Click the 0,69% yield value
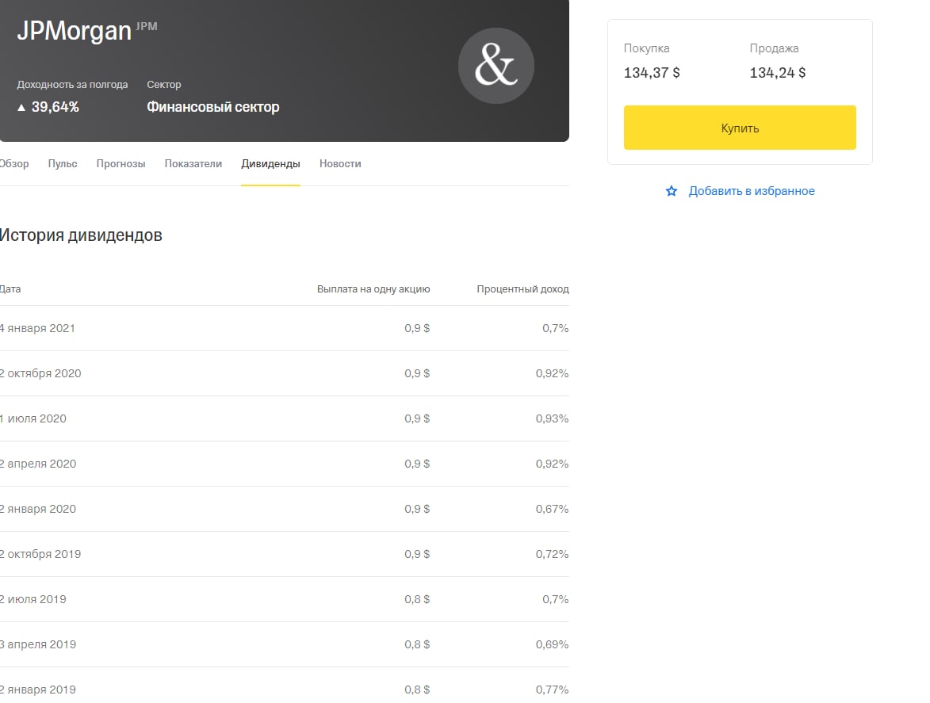930x703 pixels. pyautogui.click(x=552, y=644)
